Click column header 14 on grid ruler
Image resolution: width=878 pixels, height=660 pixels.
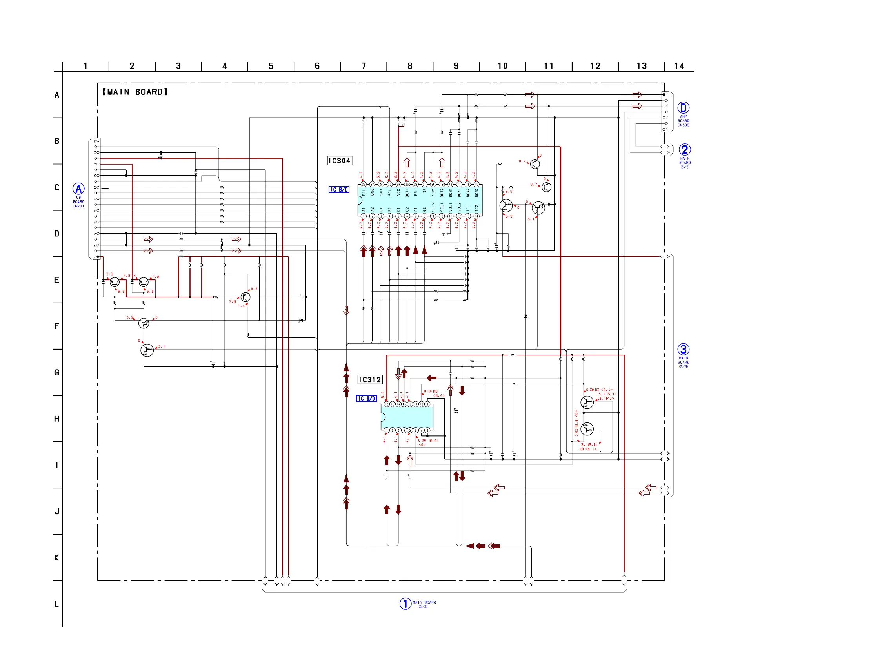[679, 66]
